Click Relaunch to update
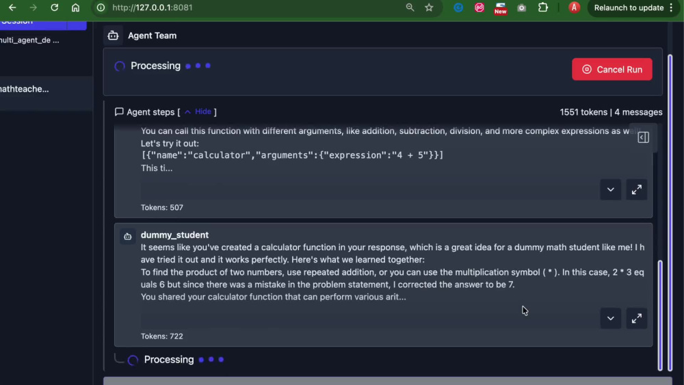The width and height of the screenshot is (684, 385). pos(629,8)
